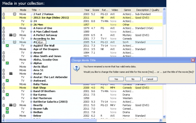Click the question mark icon in the dialog

click(x=76, y=68)
